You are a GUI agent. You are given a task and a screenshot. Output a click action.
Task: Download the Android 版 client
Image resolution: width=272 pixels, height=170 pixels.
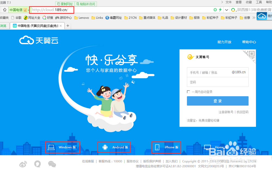coord(114,147)
